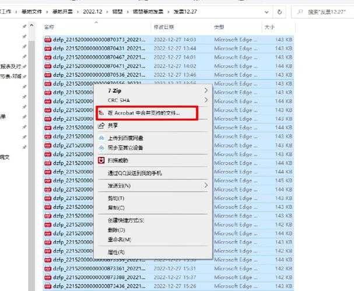Click the cloud sync icon beside 同步至其它设备
The height and width of the screenshot is (291, 354).
pos(101,148)
